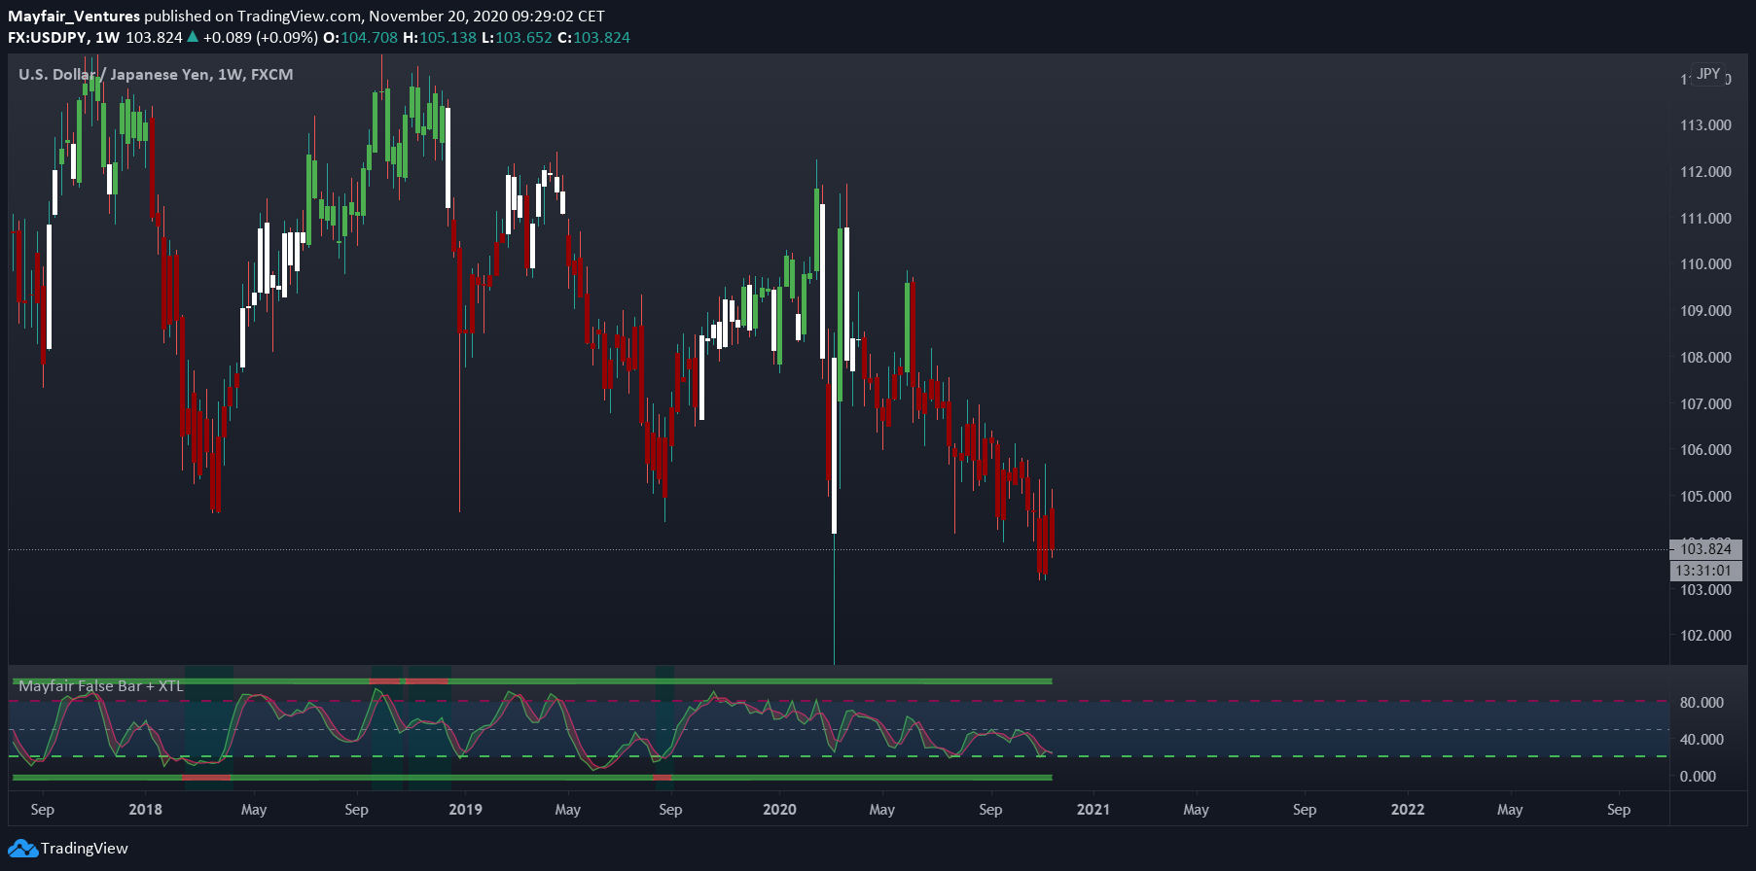Click the 103.000 price axis level
The height and width of the screenshot is (871, 1756).
(x=1705, y=589)
